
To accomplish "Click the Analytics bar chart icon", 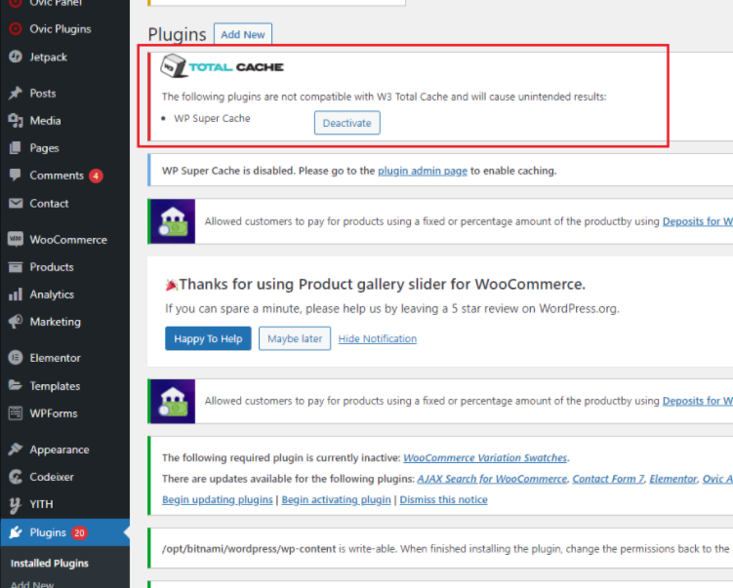I will point(16,294).
